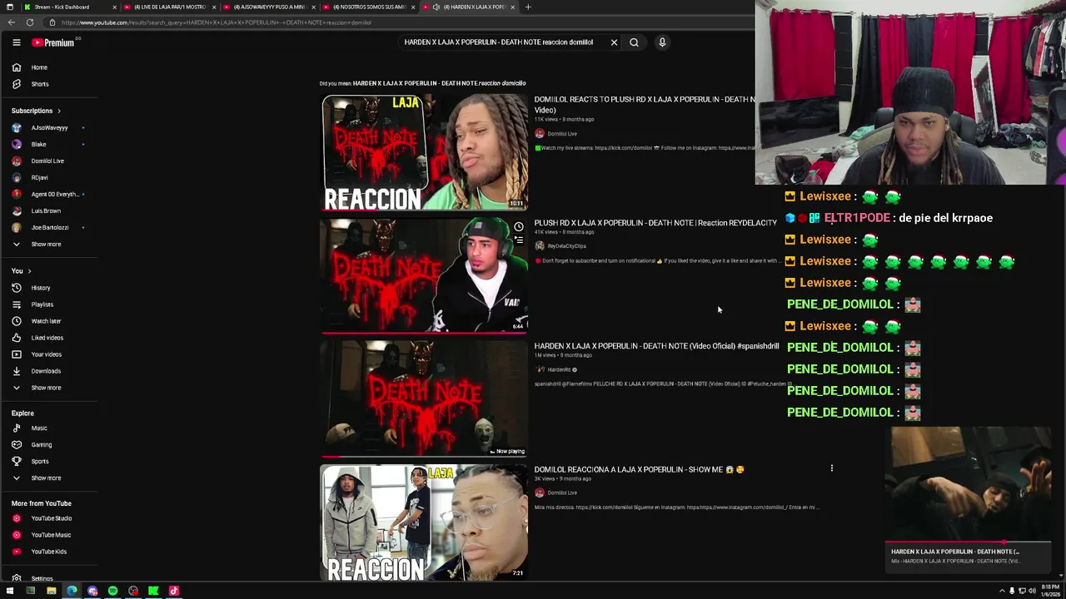The height and width of the screenshot is (599, 1066).
Task: Clear the search box with the X
Action: pos(614,42)
